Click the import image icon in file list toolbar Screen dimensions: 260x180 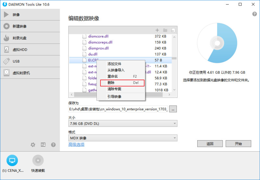point(173,30)
